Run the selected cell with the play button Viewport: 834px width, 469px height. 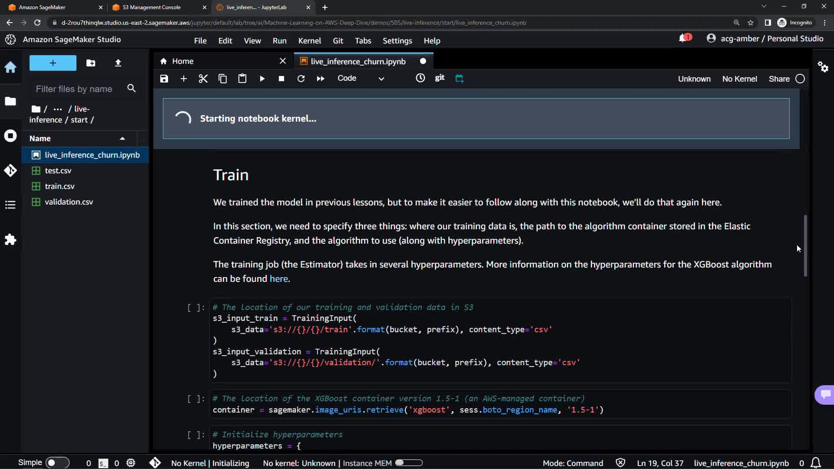(262, 79)
